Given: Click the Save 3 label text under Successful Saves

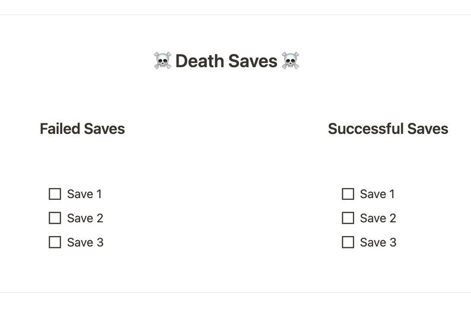Looking at the screenshot, I should (378, 243).
